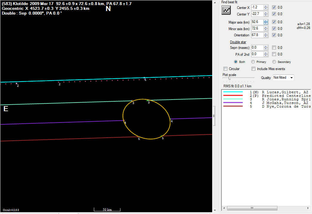Click the a/b=1.28 ratio text
312x214 pixels.
(x=303, y=24)
